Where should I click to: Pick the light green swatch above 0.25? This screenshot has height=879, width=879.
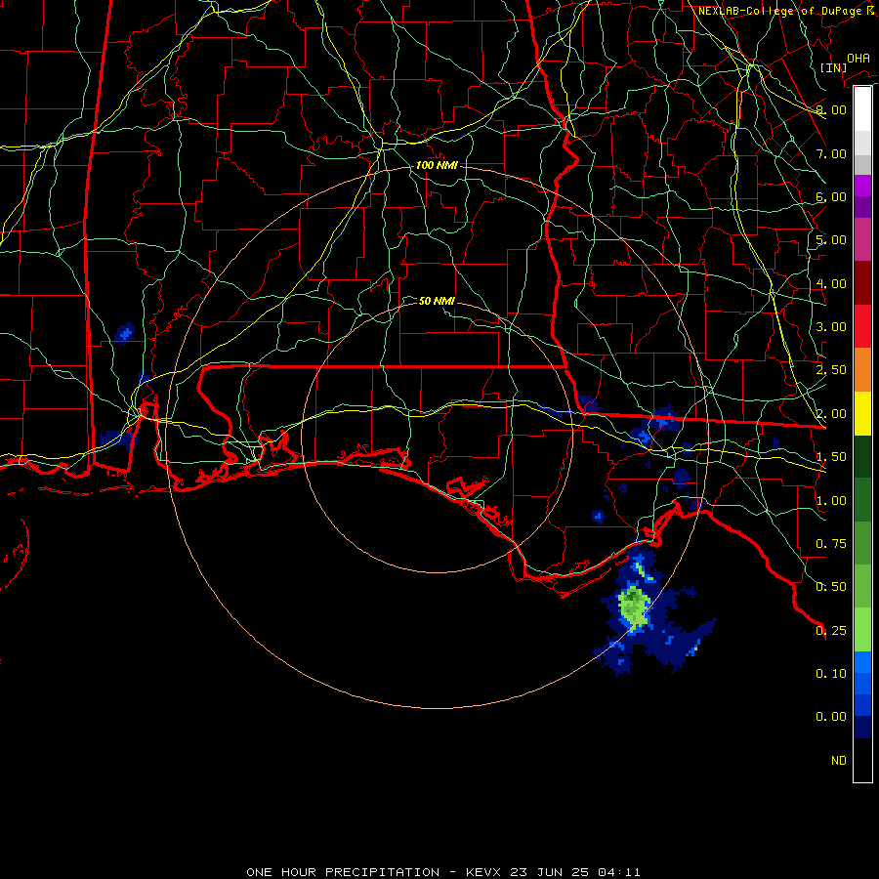(x=862, y=630)
